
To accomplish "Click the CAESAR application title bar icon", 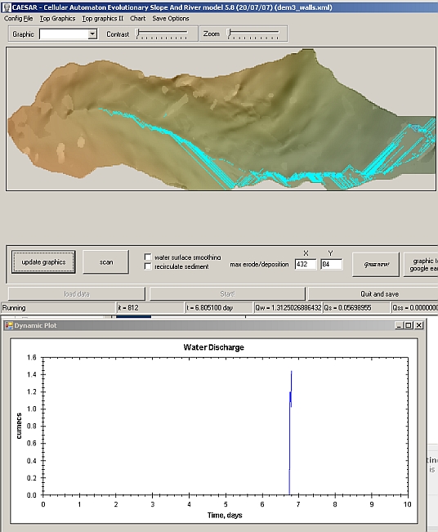I will click(x=7, y=7).
